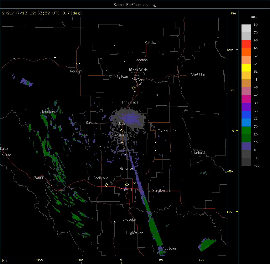Click the yellow v marker east of Calgary
The image size is (270, 264).
pyautogui.click(x=134, y=183)
